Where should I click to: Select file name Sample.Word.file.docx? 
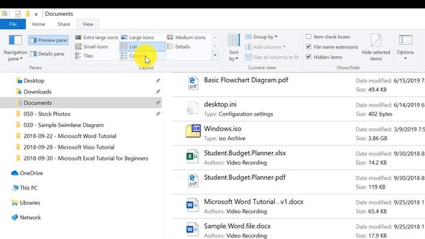(237, 226)
